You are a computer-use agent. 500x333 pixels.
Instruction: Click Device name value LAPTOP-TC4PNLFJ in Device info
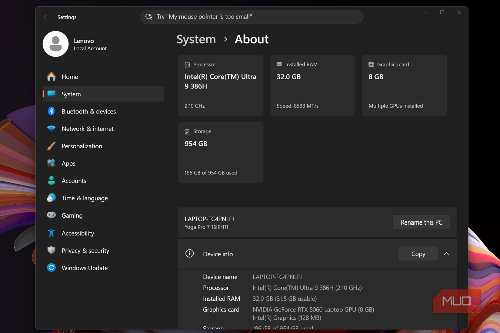[x=277, y=277]
